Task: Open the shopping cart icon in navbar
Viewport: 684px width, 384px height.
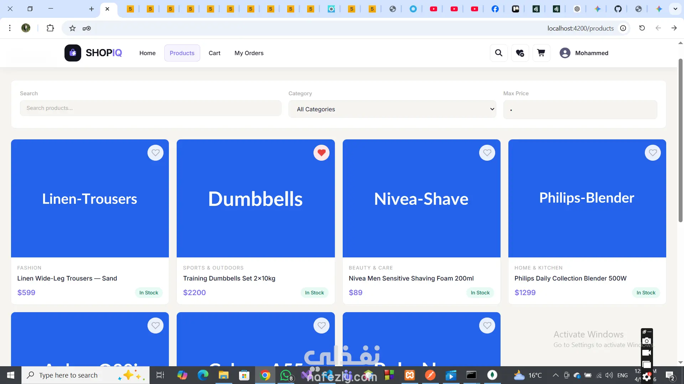Action: (x=541, y=53)
